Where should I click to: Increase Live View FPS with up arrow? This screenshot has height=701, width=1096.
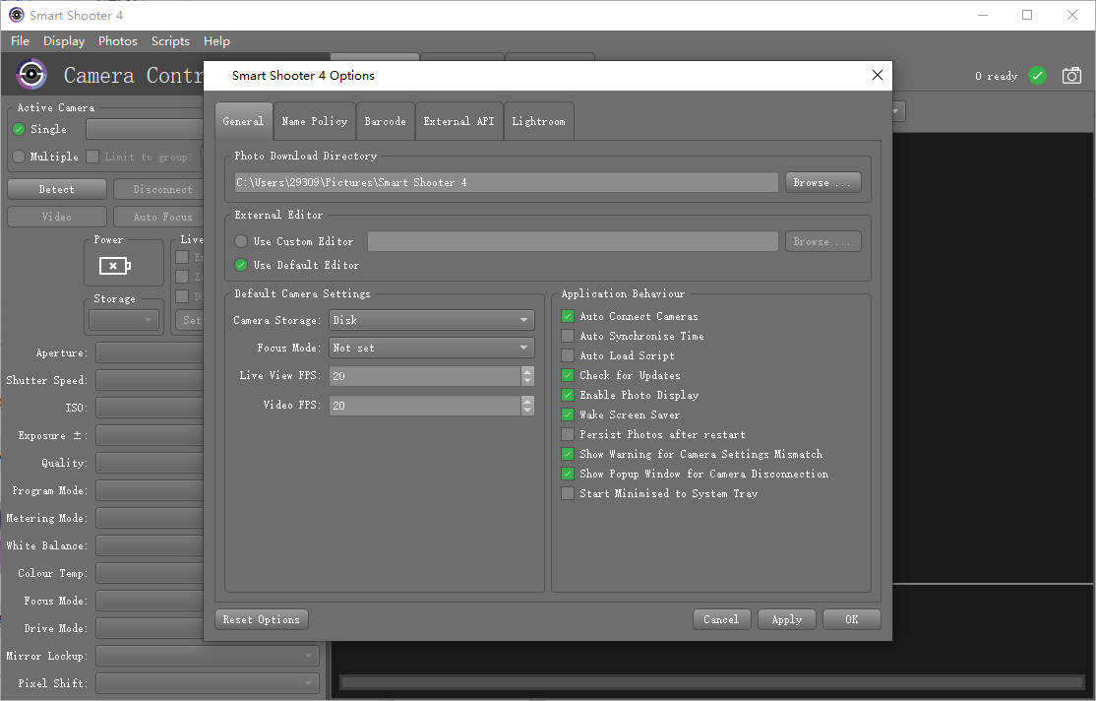tap(527, 371)
